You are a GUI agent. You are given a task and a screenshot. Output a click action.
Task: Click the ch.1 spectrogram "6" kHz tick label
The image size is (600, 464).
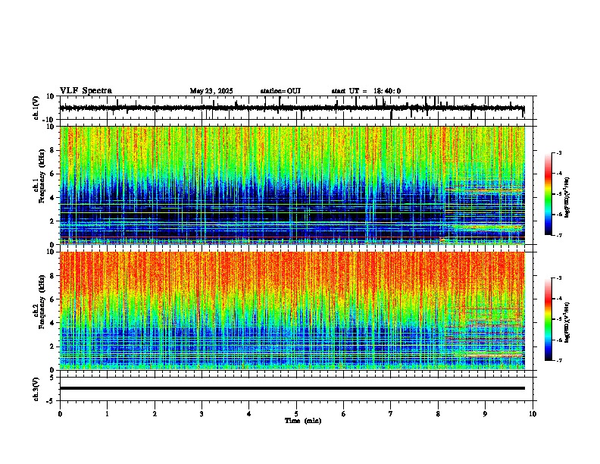tap(53, 174)
